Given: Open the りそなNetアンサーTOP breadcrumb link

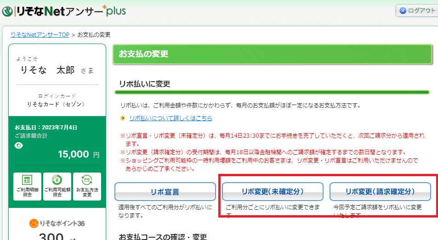Looking at the screenshot, I should pyautogui.click(x=40, y=35).
